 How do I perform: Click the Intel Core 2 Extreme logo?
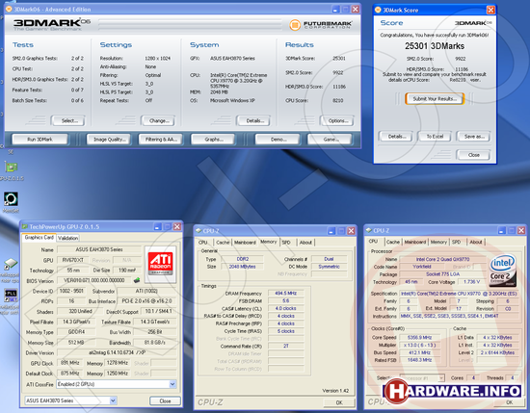click(x=503, y=271)
